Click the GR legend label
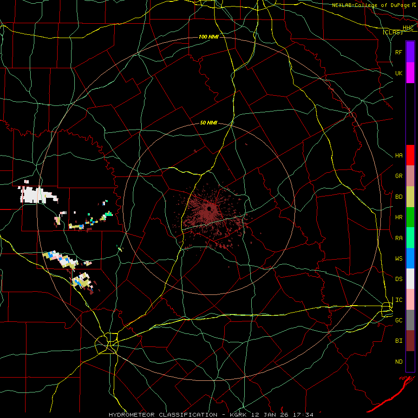The width and height of the screenshot is (418, 418). pos(398,176)
